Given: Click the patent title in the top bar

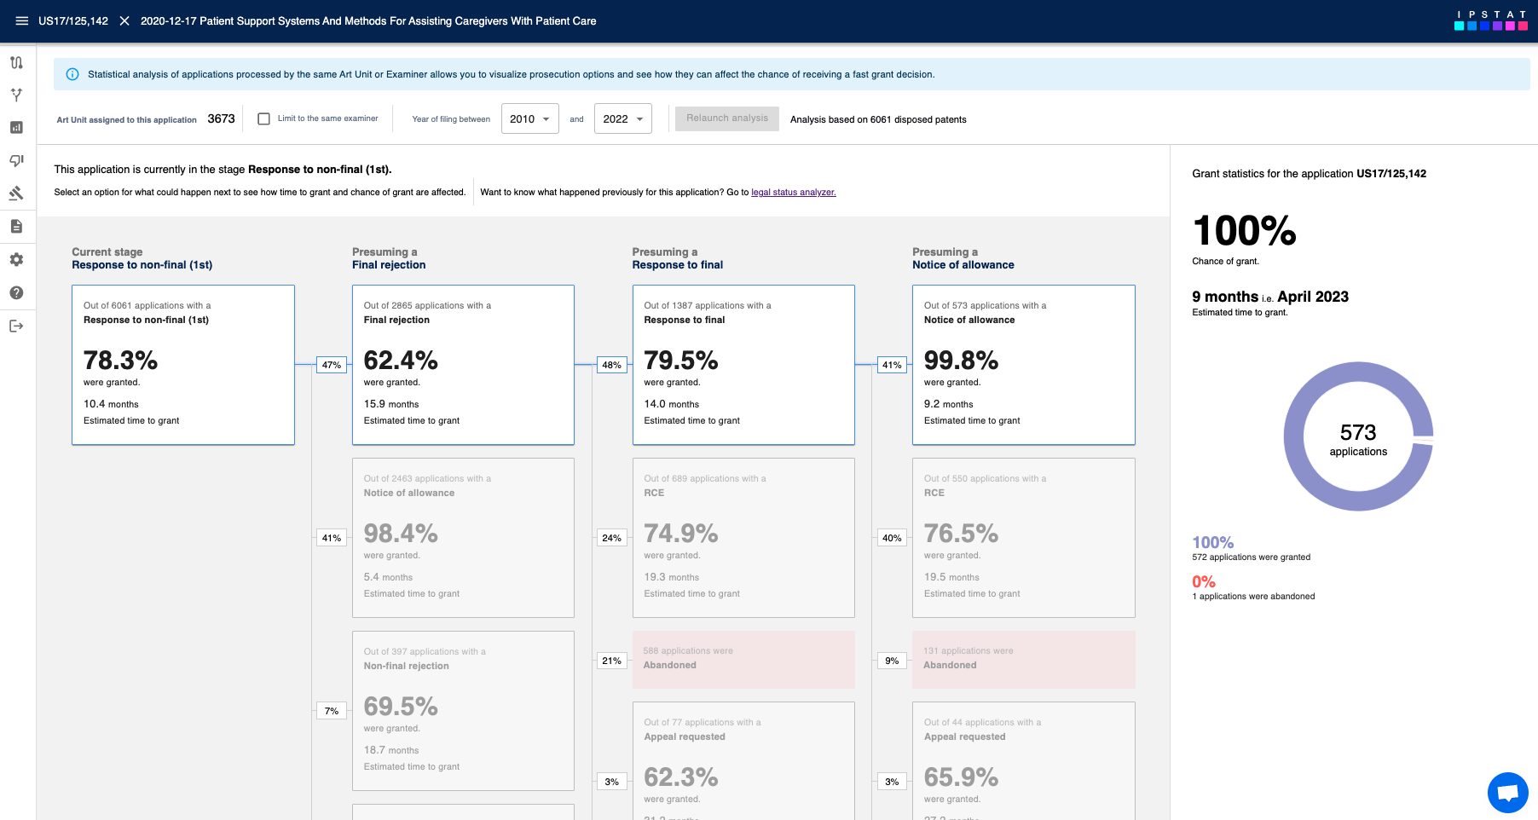Looking at the screenshot, I should pyautogui.click(x=368, y=21).
